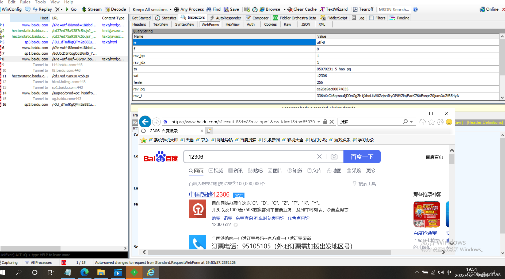Expand the Browse dropdown arrow
Image resolution: width=505 pixels, height=279 pixels.
click(284, 9)
